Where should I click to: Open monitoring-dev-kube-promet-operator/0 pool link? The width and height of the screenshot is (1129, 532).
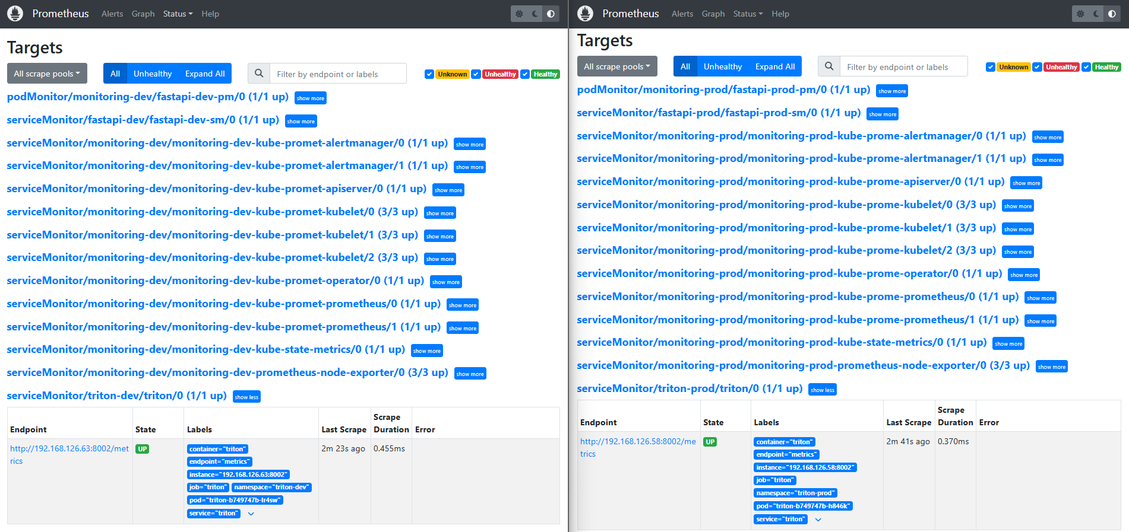[x=215, y=281]
